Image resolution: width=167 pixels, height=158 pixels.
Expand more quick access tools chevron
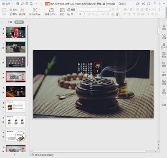pyautogui.click(x=41, y=4)
